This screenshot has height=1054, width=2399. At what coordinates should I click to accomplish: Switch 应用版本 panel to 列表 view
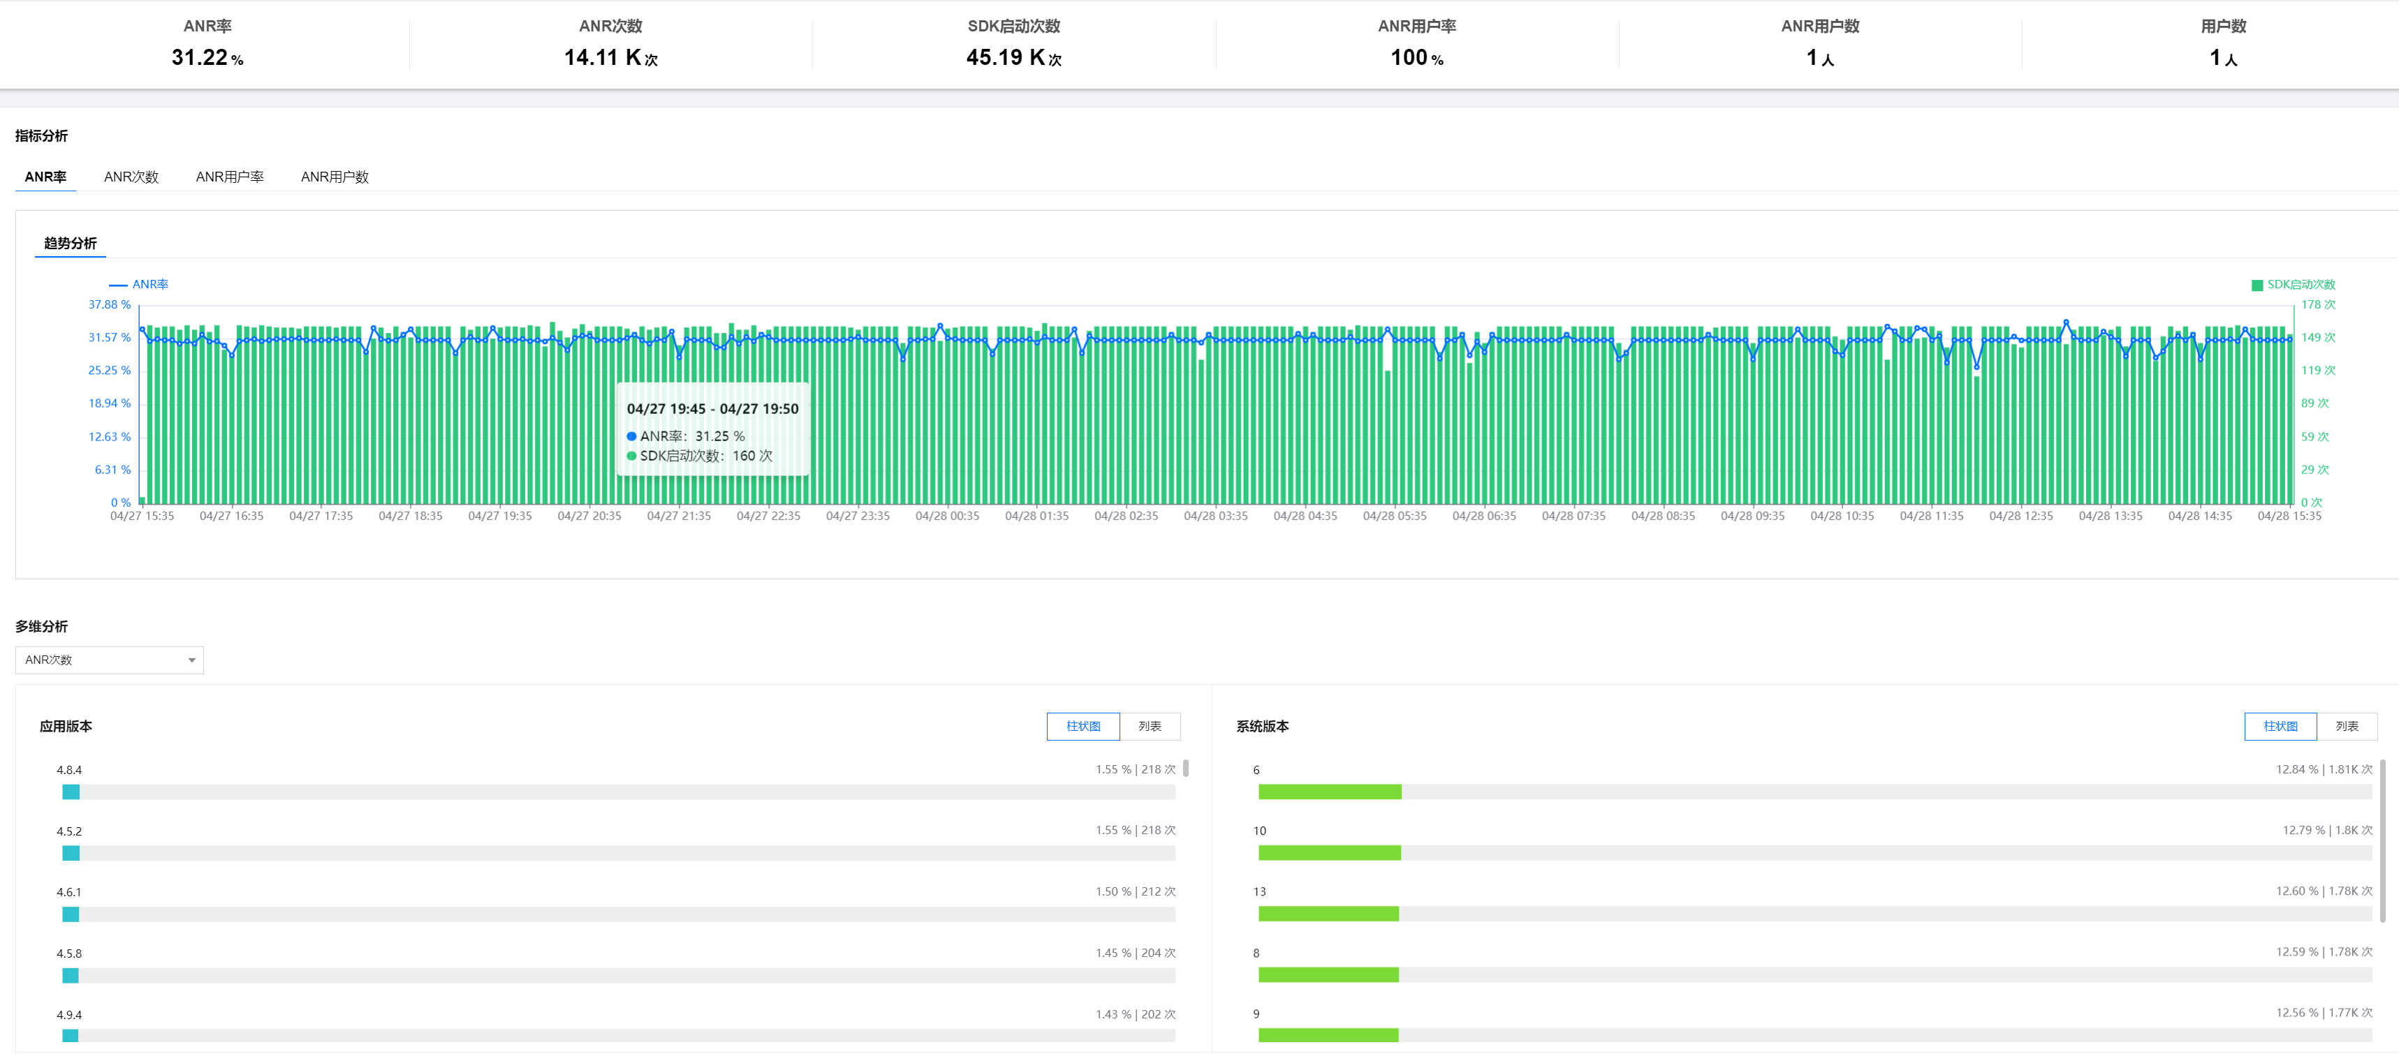[x=1149, y=726]
